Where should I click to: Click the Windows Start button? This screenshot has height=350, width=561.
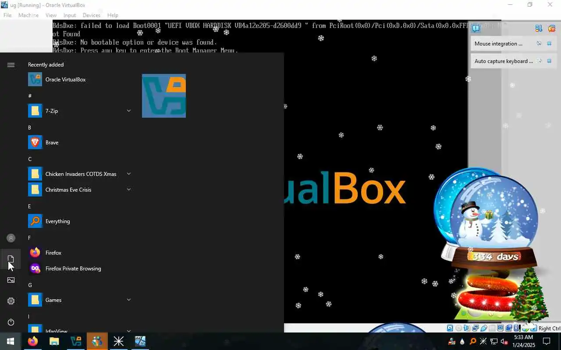11,341
